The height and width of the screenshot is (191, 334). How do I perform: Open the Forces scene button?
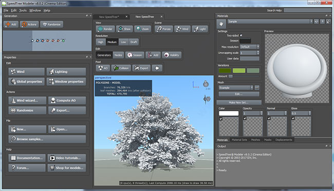163,29
